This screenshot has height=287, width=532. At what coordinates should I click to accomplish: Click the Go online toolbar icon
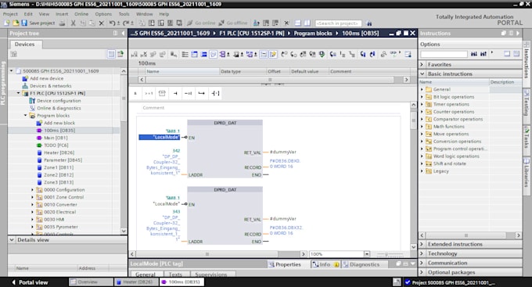coord(189,23)
